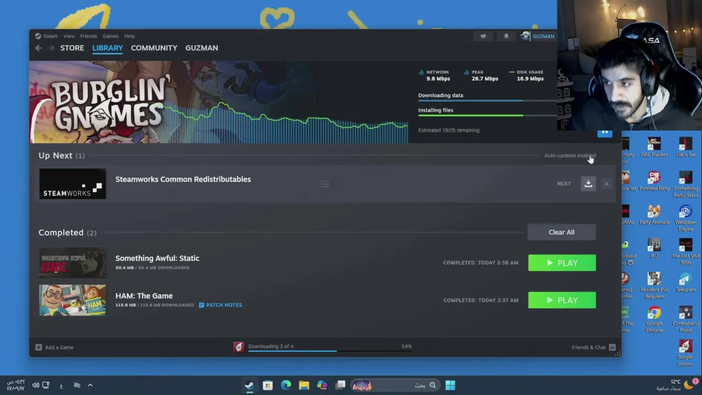Open the GUZMAN account avatar
This screenshot has width=702, height=395.
tap(525, 36)
